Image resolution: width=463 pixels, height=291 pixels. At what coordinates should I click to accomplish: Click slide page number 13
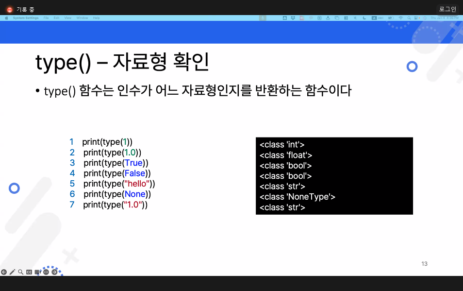[424, 264]
